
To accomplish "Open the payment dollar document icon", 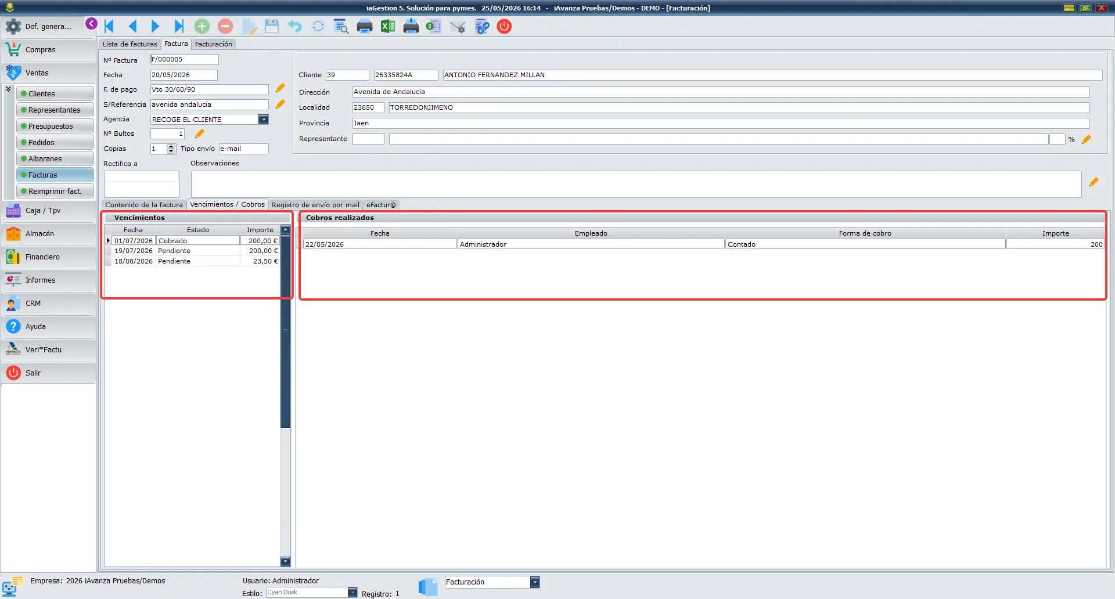I will (x=434, y=26).
